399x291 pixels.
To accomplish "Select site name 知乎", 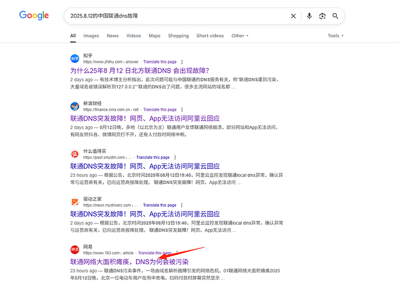I will 88,56.
